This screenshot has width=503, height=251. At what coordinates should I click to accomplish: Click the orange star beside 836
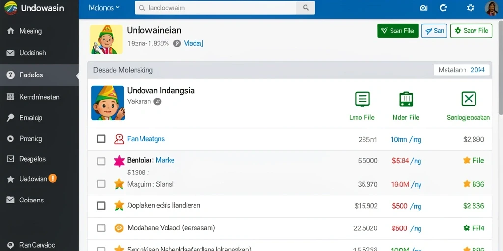(x=467, y=184)
